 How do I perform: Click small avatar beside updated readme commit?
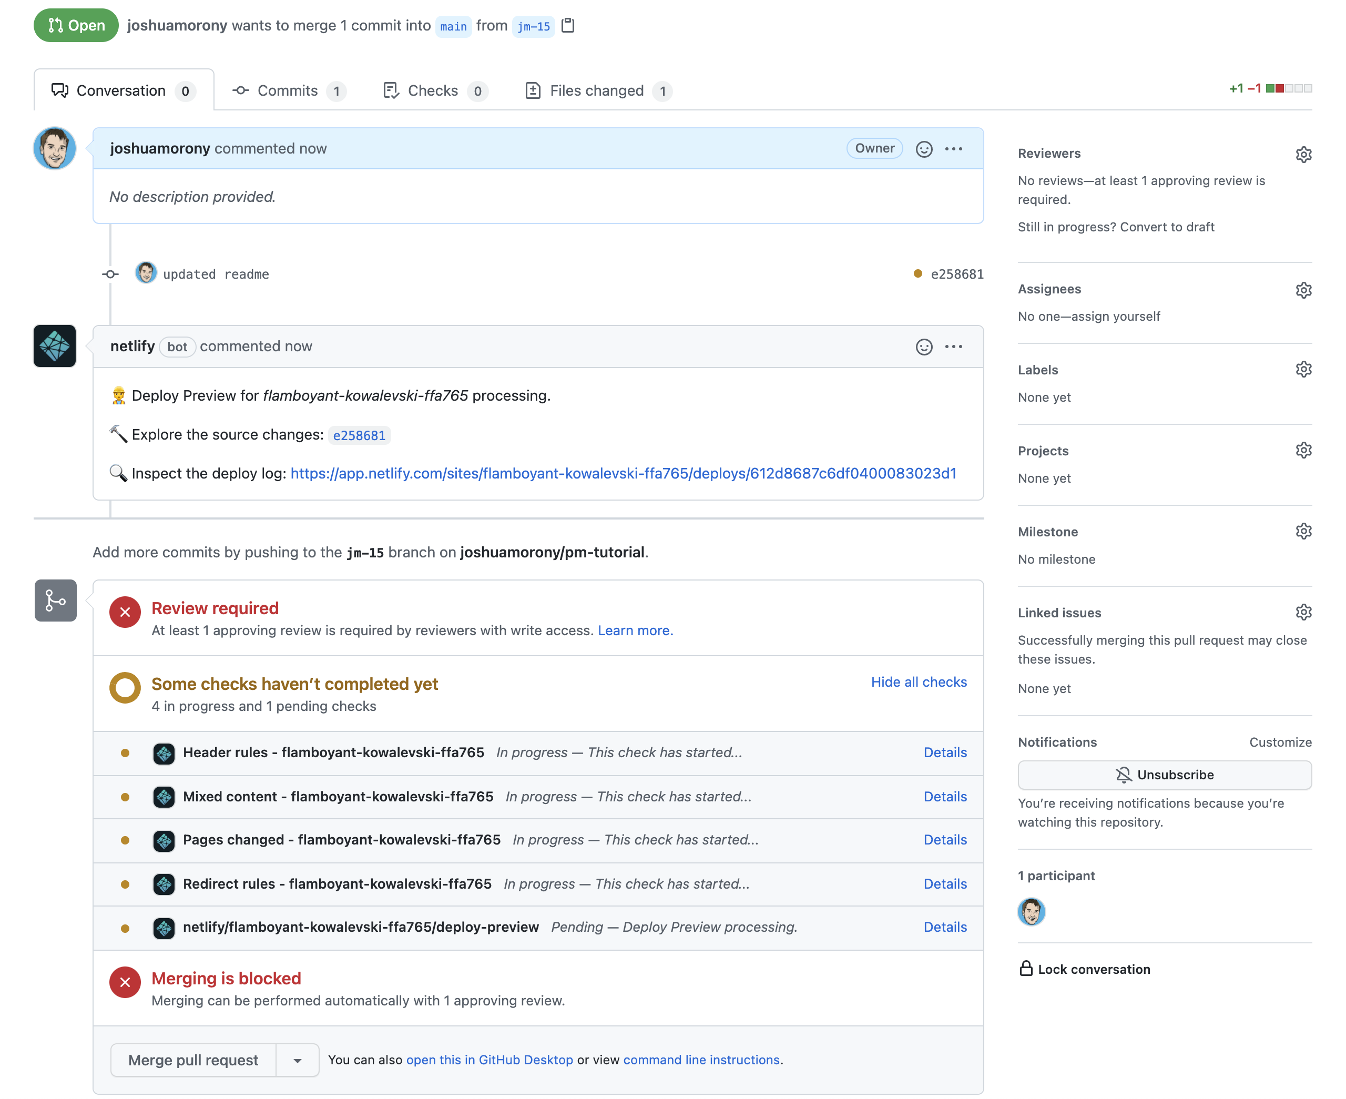(146, 273)
